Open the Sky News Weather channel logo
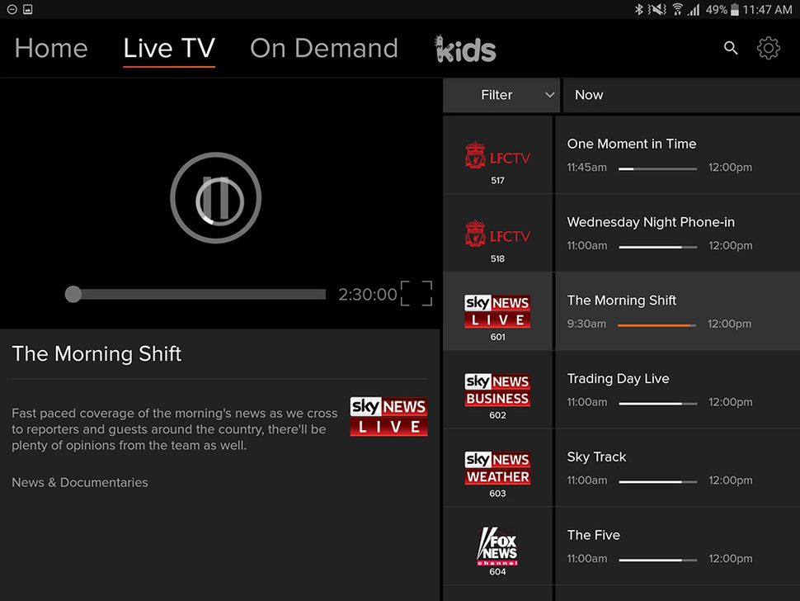Image resolution: width=800 pixels, height=601 pixels. (497, 468)
